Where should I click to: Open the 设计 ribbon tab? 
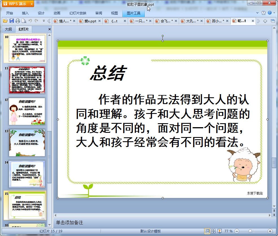click(41, 13)
